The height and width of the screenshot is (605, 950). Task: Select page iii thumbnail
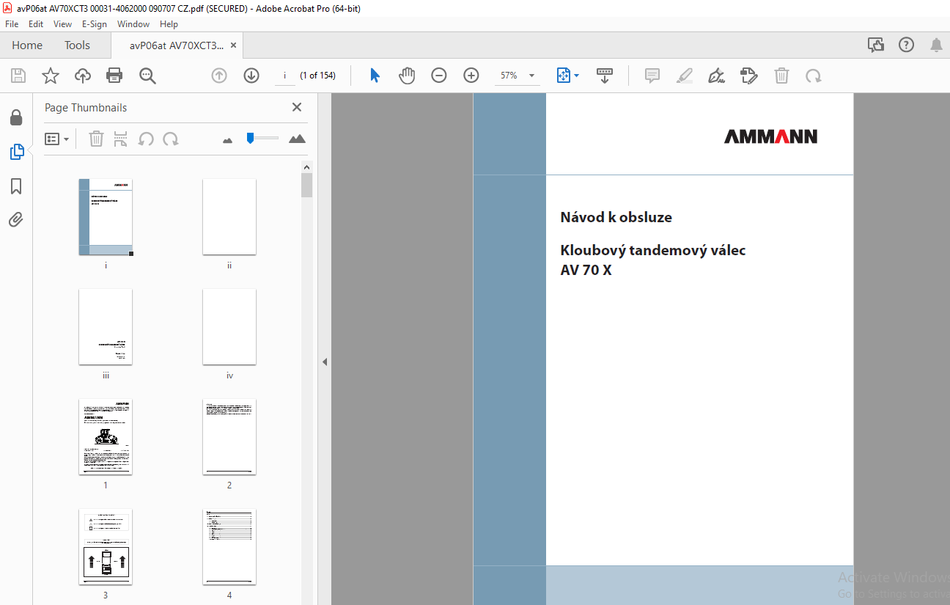click(x=106, y=327)
